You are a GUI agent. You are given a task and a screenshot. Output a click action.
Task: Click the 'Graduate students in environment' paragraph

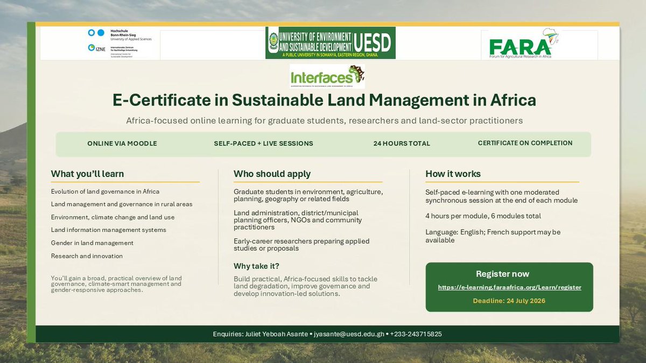308,196
